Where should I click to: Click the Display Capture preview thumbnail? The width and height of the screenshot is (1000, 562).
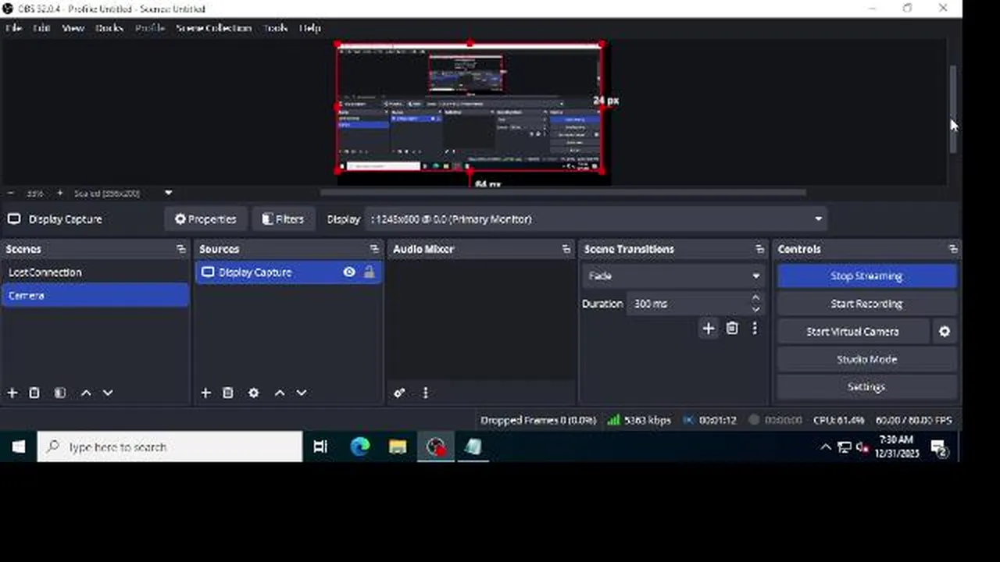tap(470, 108)
